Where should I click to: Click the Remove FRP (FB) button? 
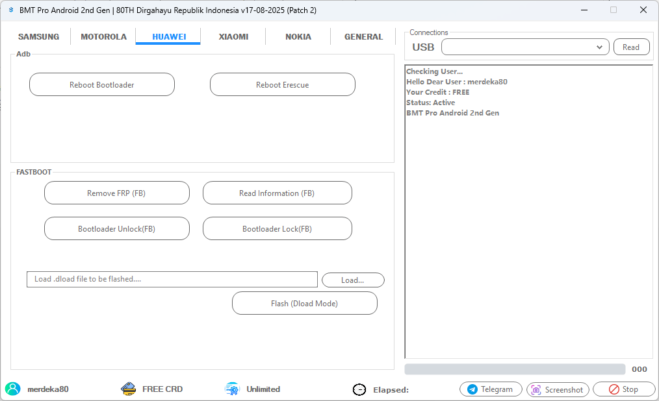116,193
